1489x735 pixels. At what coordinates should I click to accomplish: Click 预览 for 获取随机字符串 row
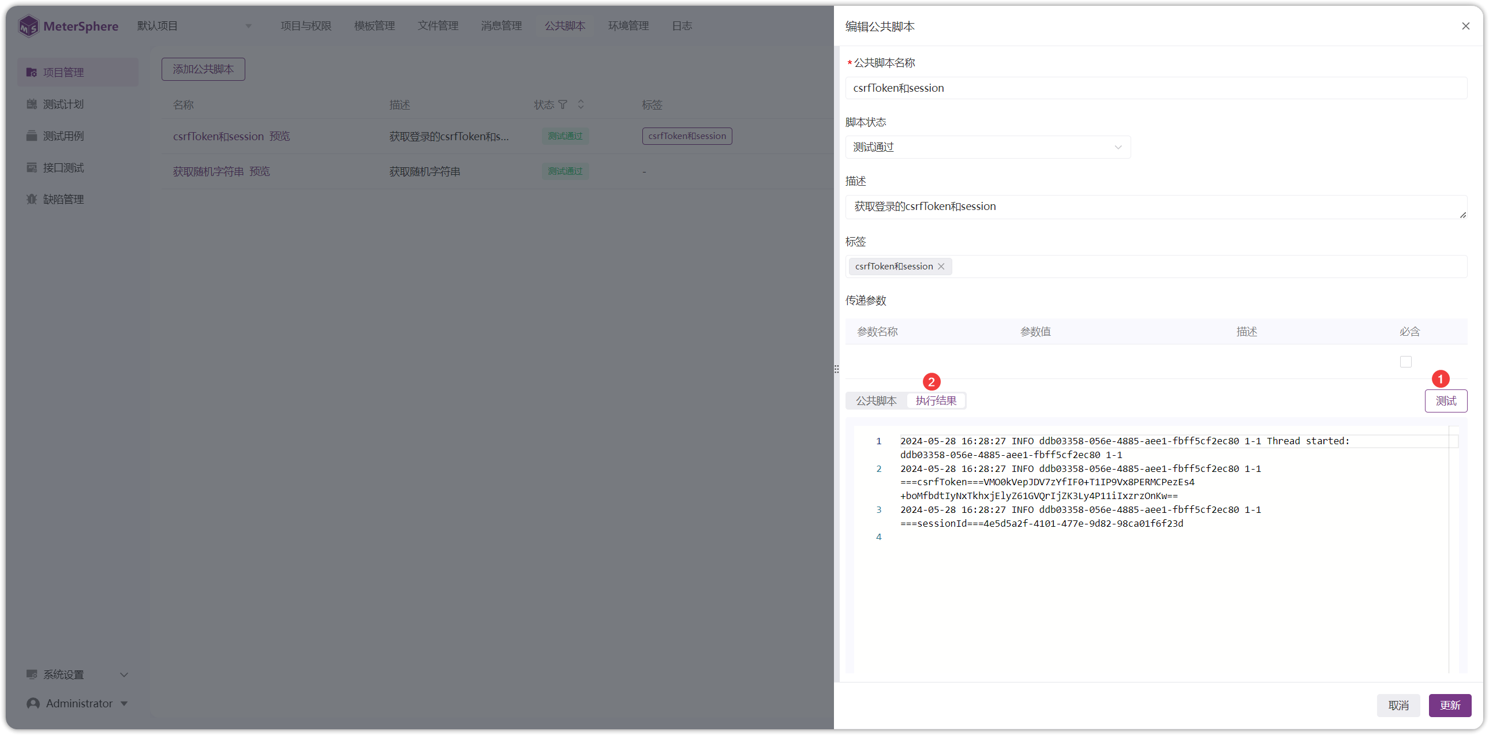click(260, 171)
